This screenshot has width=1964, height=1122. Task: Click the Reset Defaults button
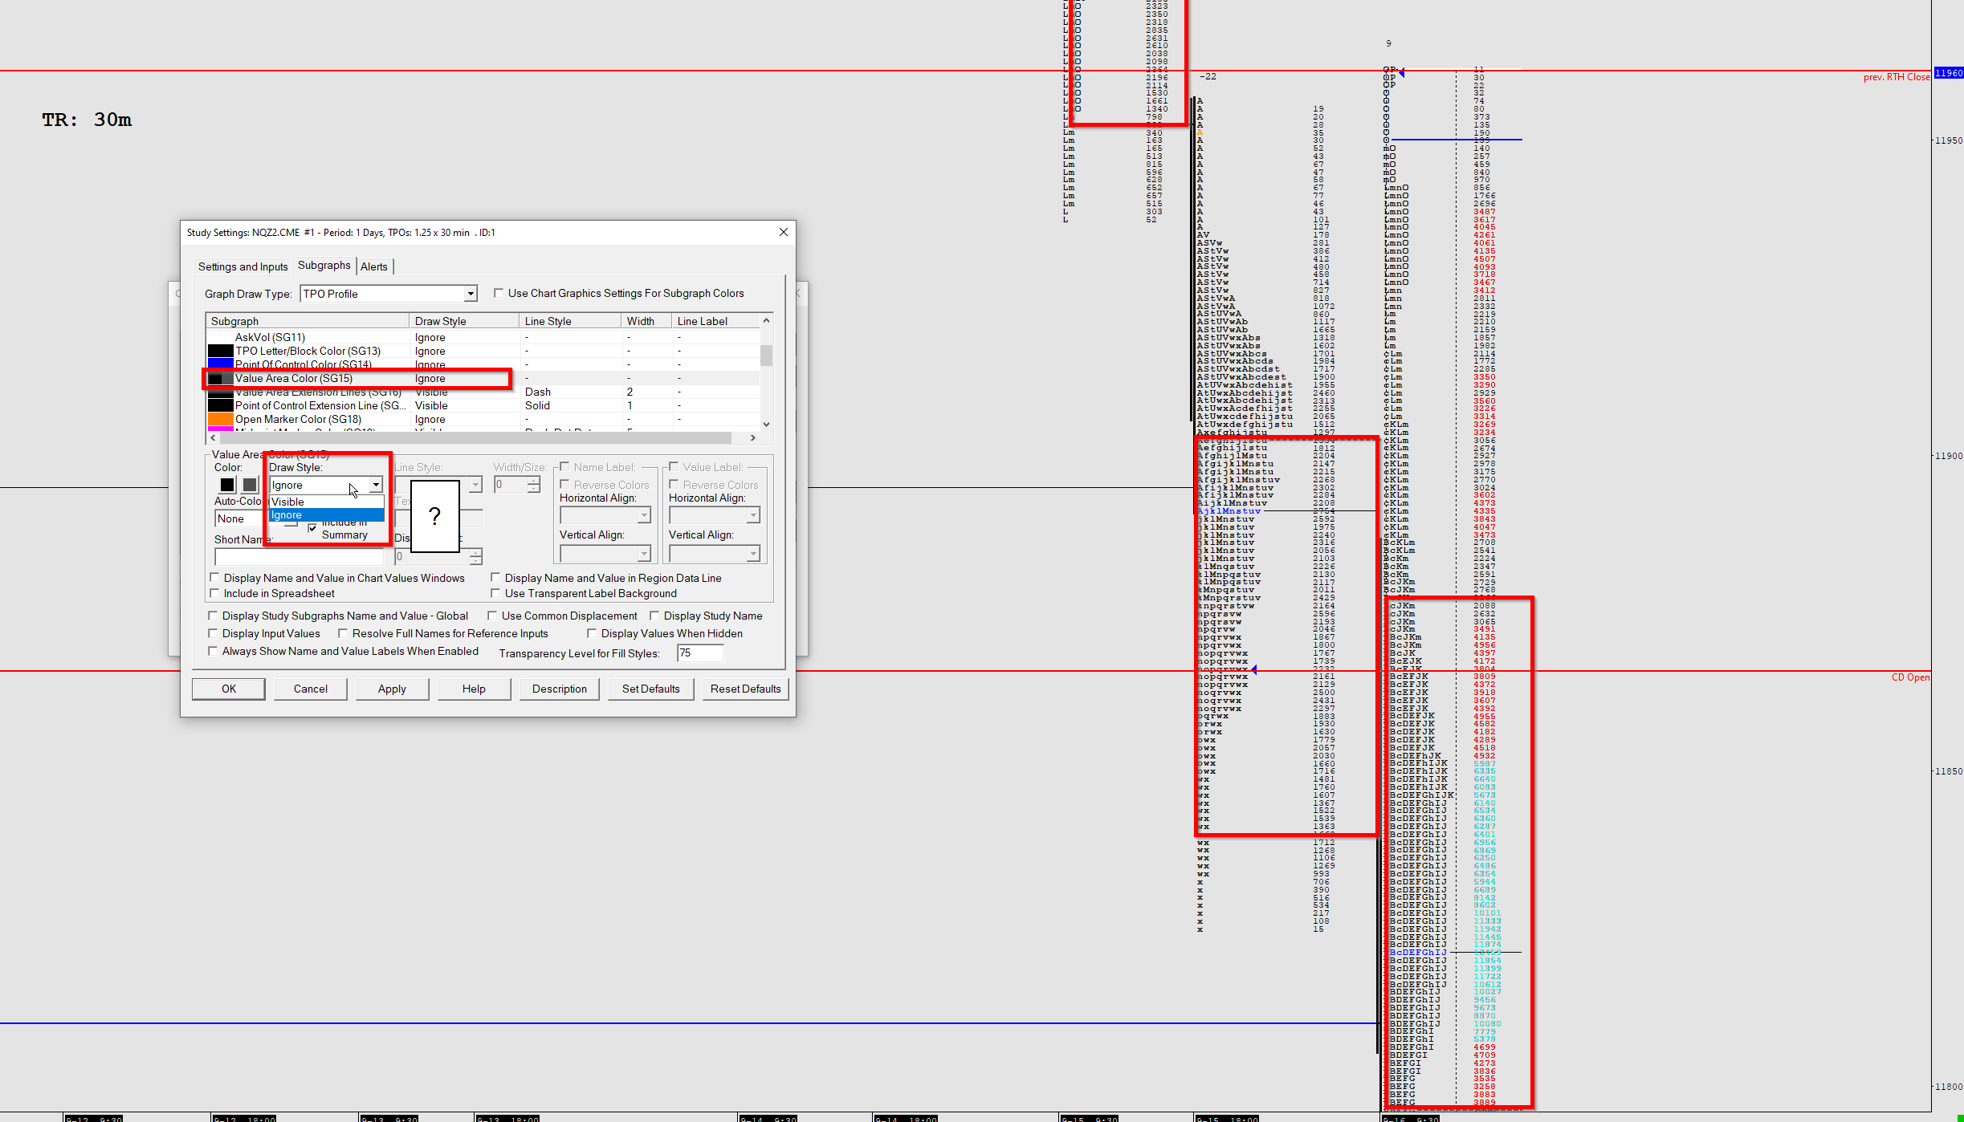(x=745, y=689)
